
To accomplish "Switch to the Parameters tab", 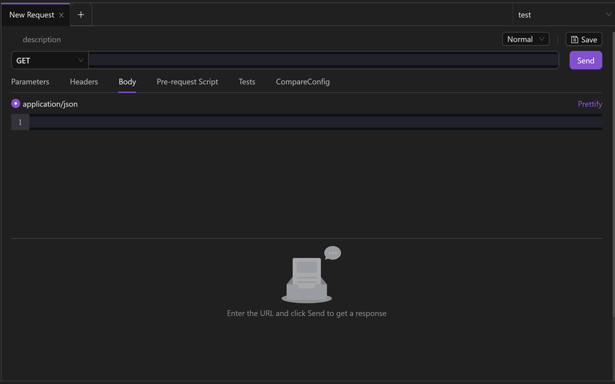I will coord(30,82).
